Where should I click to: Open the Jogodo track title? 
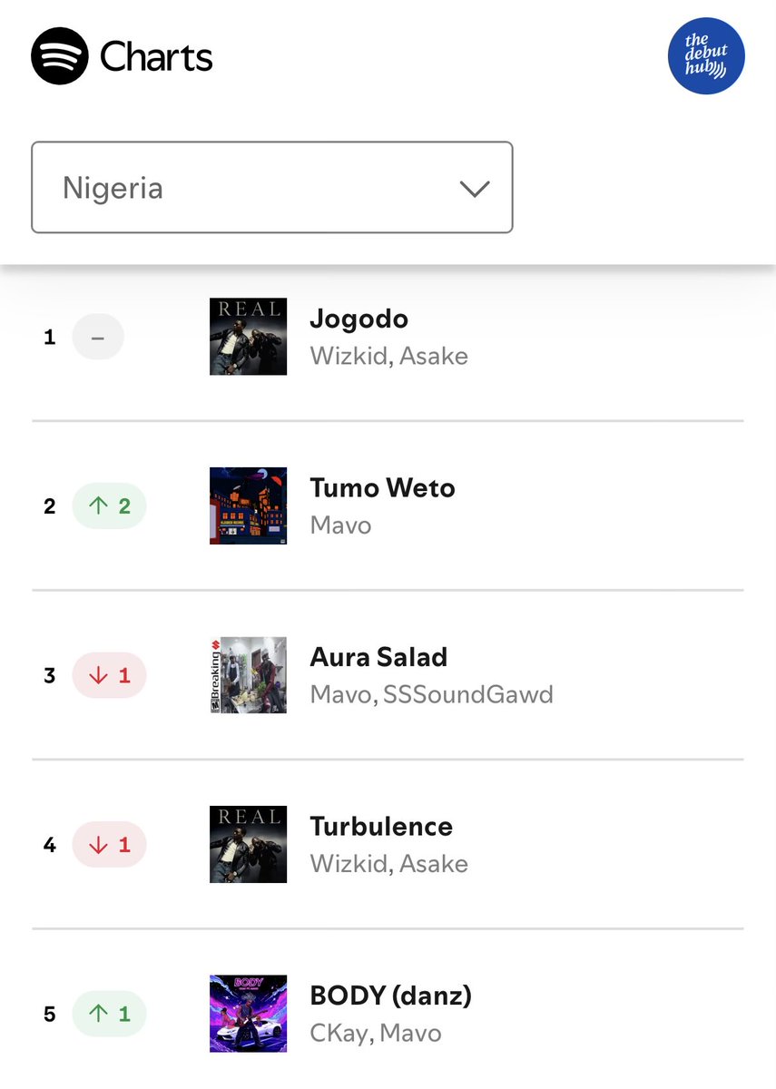pos(359,319)
